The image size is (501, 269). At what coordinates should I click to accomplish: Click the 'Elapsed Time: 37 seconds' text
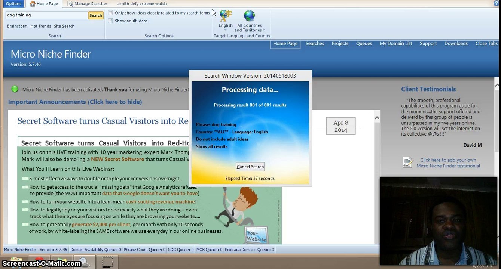pyautogui.click(x=250, y=179)
